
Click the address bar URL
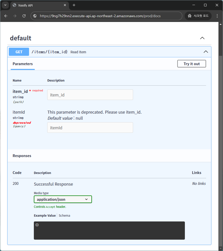tap(100, 16)
